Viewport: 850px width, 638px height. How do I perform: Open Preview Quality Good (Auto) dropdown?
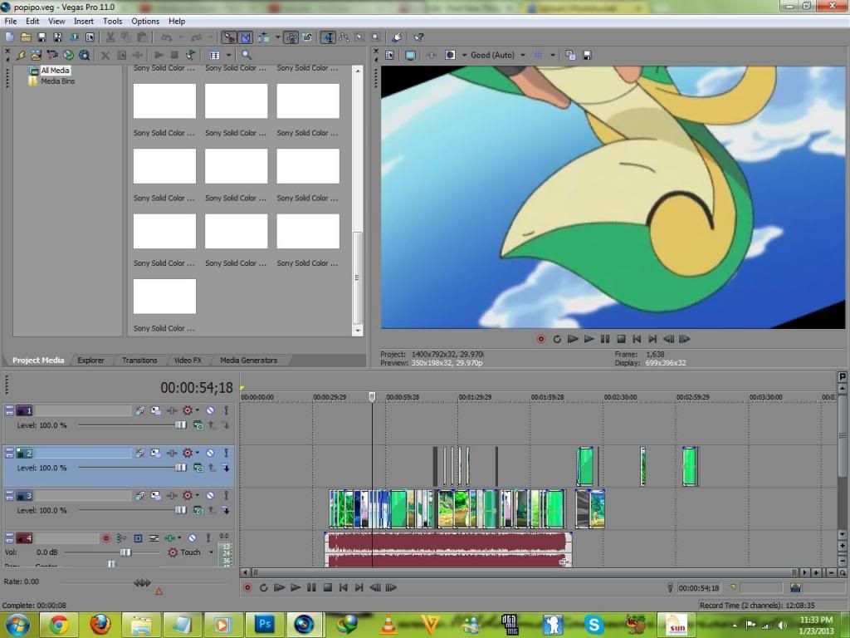[x=498, y=56]
